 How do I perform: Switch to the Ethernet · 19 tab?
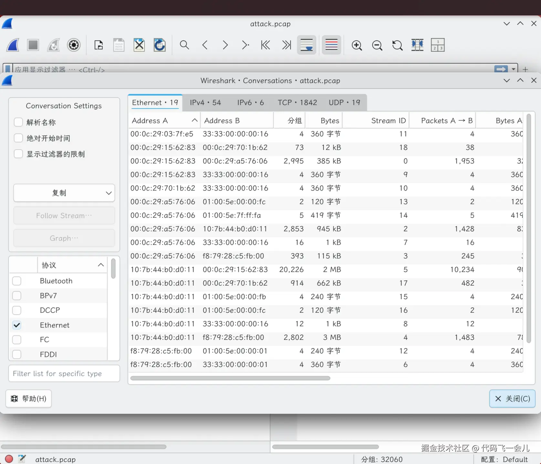click(155, 102)
